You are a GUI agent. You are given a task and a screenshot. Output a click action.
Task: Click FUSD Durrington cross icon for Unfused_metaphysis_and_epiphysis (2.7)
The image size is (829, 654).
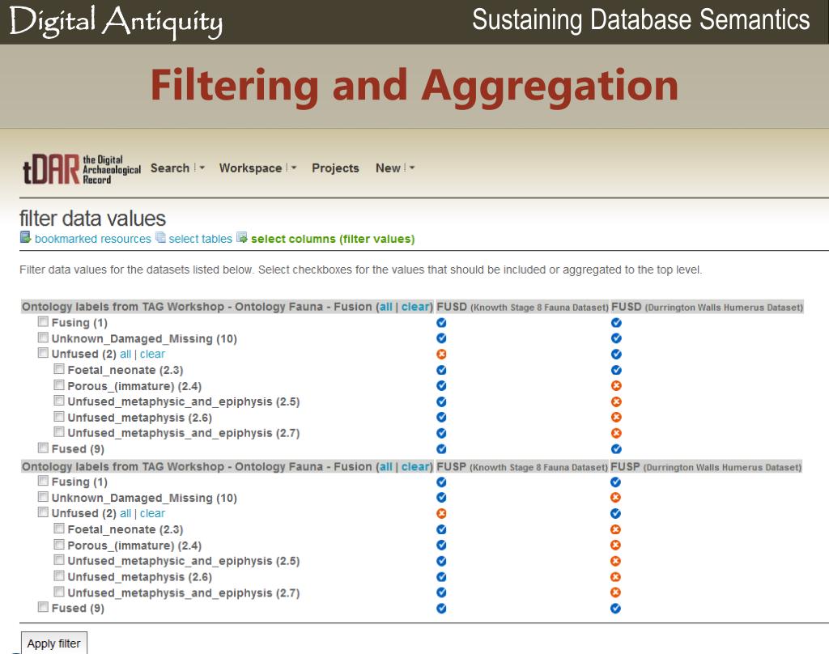[616, 433]
